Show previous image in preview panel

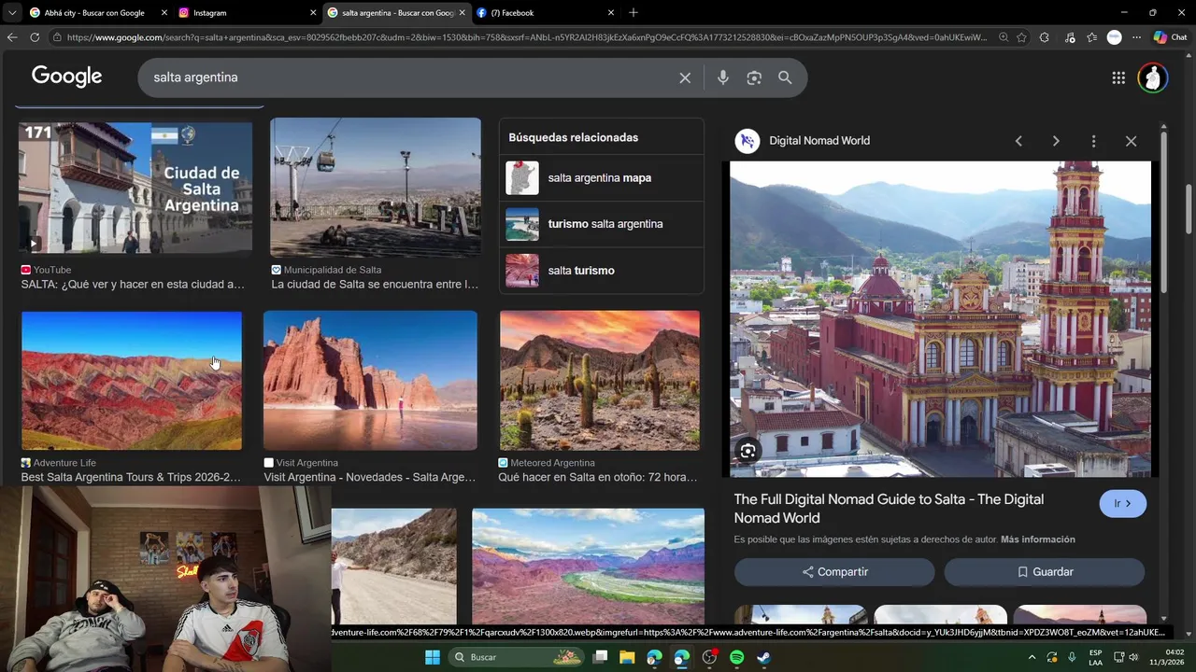[1018, 141]
